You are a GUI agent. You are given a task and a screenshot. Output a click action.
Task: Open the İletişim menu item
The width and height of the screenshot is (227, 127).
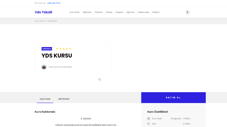point(156,12)
